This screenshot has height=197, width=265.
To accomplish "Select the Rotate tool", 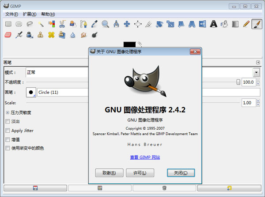I will 159,24.
